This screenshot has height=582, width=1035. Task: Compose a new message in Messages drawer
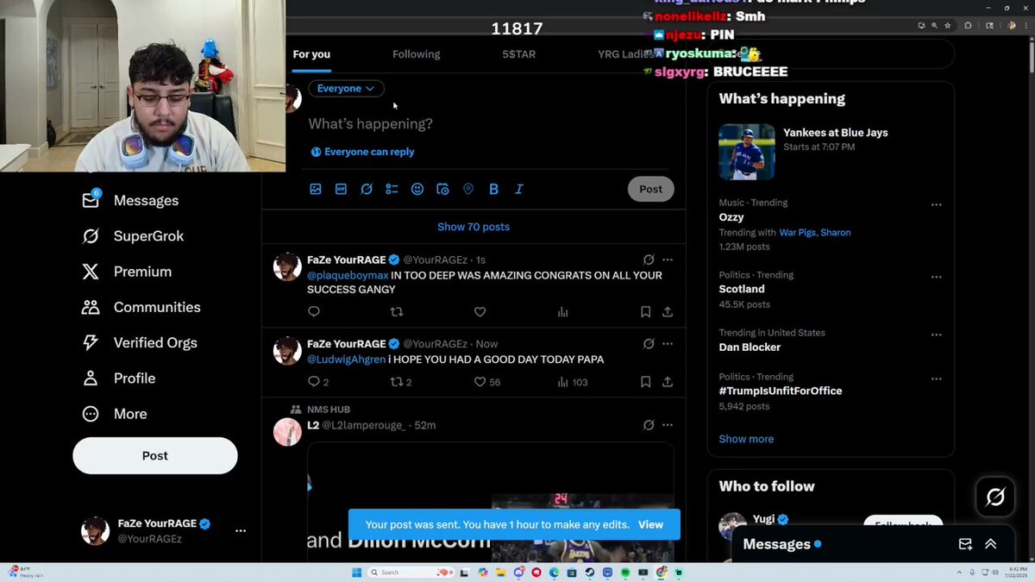tap(965, 544)
